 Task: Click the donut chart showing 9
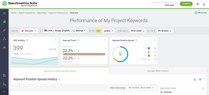coord(120,54)
